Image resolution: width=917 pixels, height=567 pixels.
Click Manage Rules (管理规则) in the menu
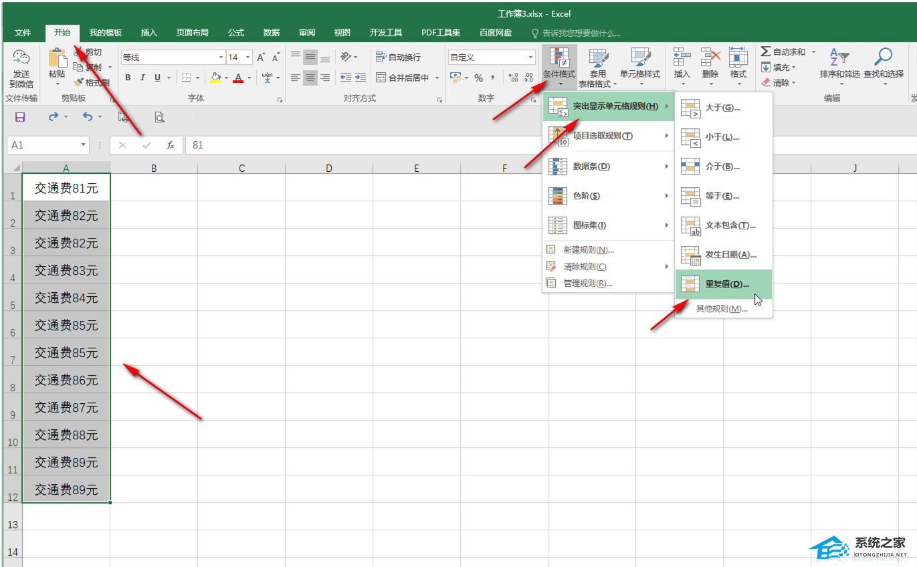click(587, 283)
